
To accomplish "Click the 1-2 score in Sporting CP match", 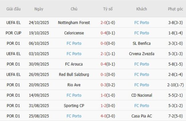I will pos(104,106).
